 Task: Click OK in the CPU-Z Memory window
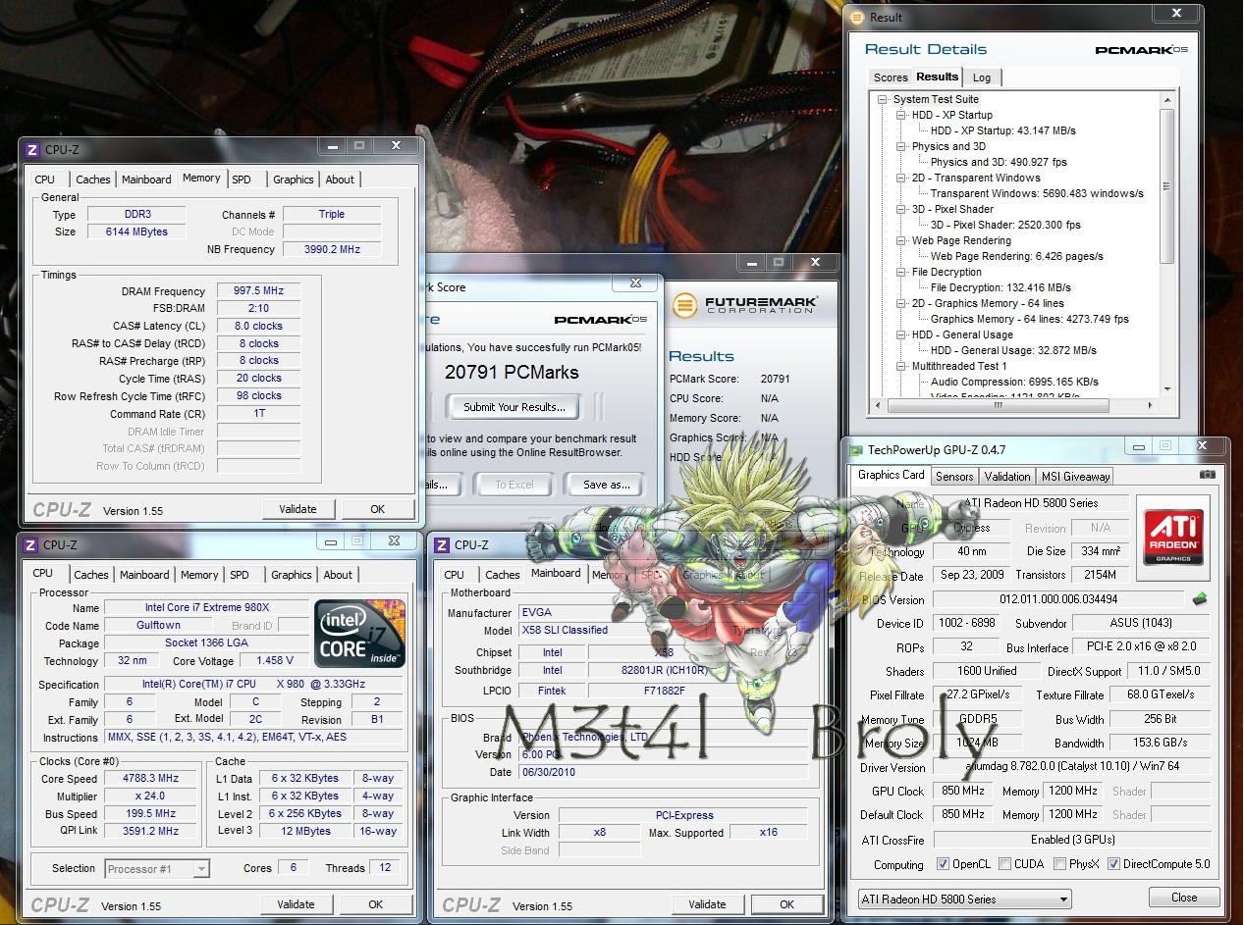377,509
